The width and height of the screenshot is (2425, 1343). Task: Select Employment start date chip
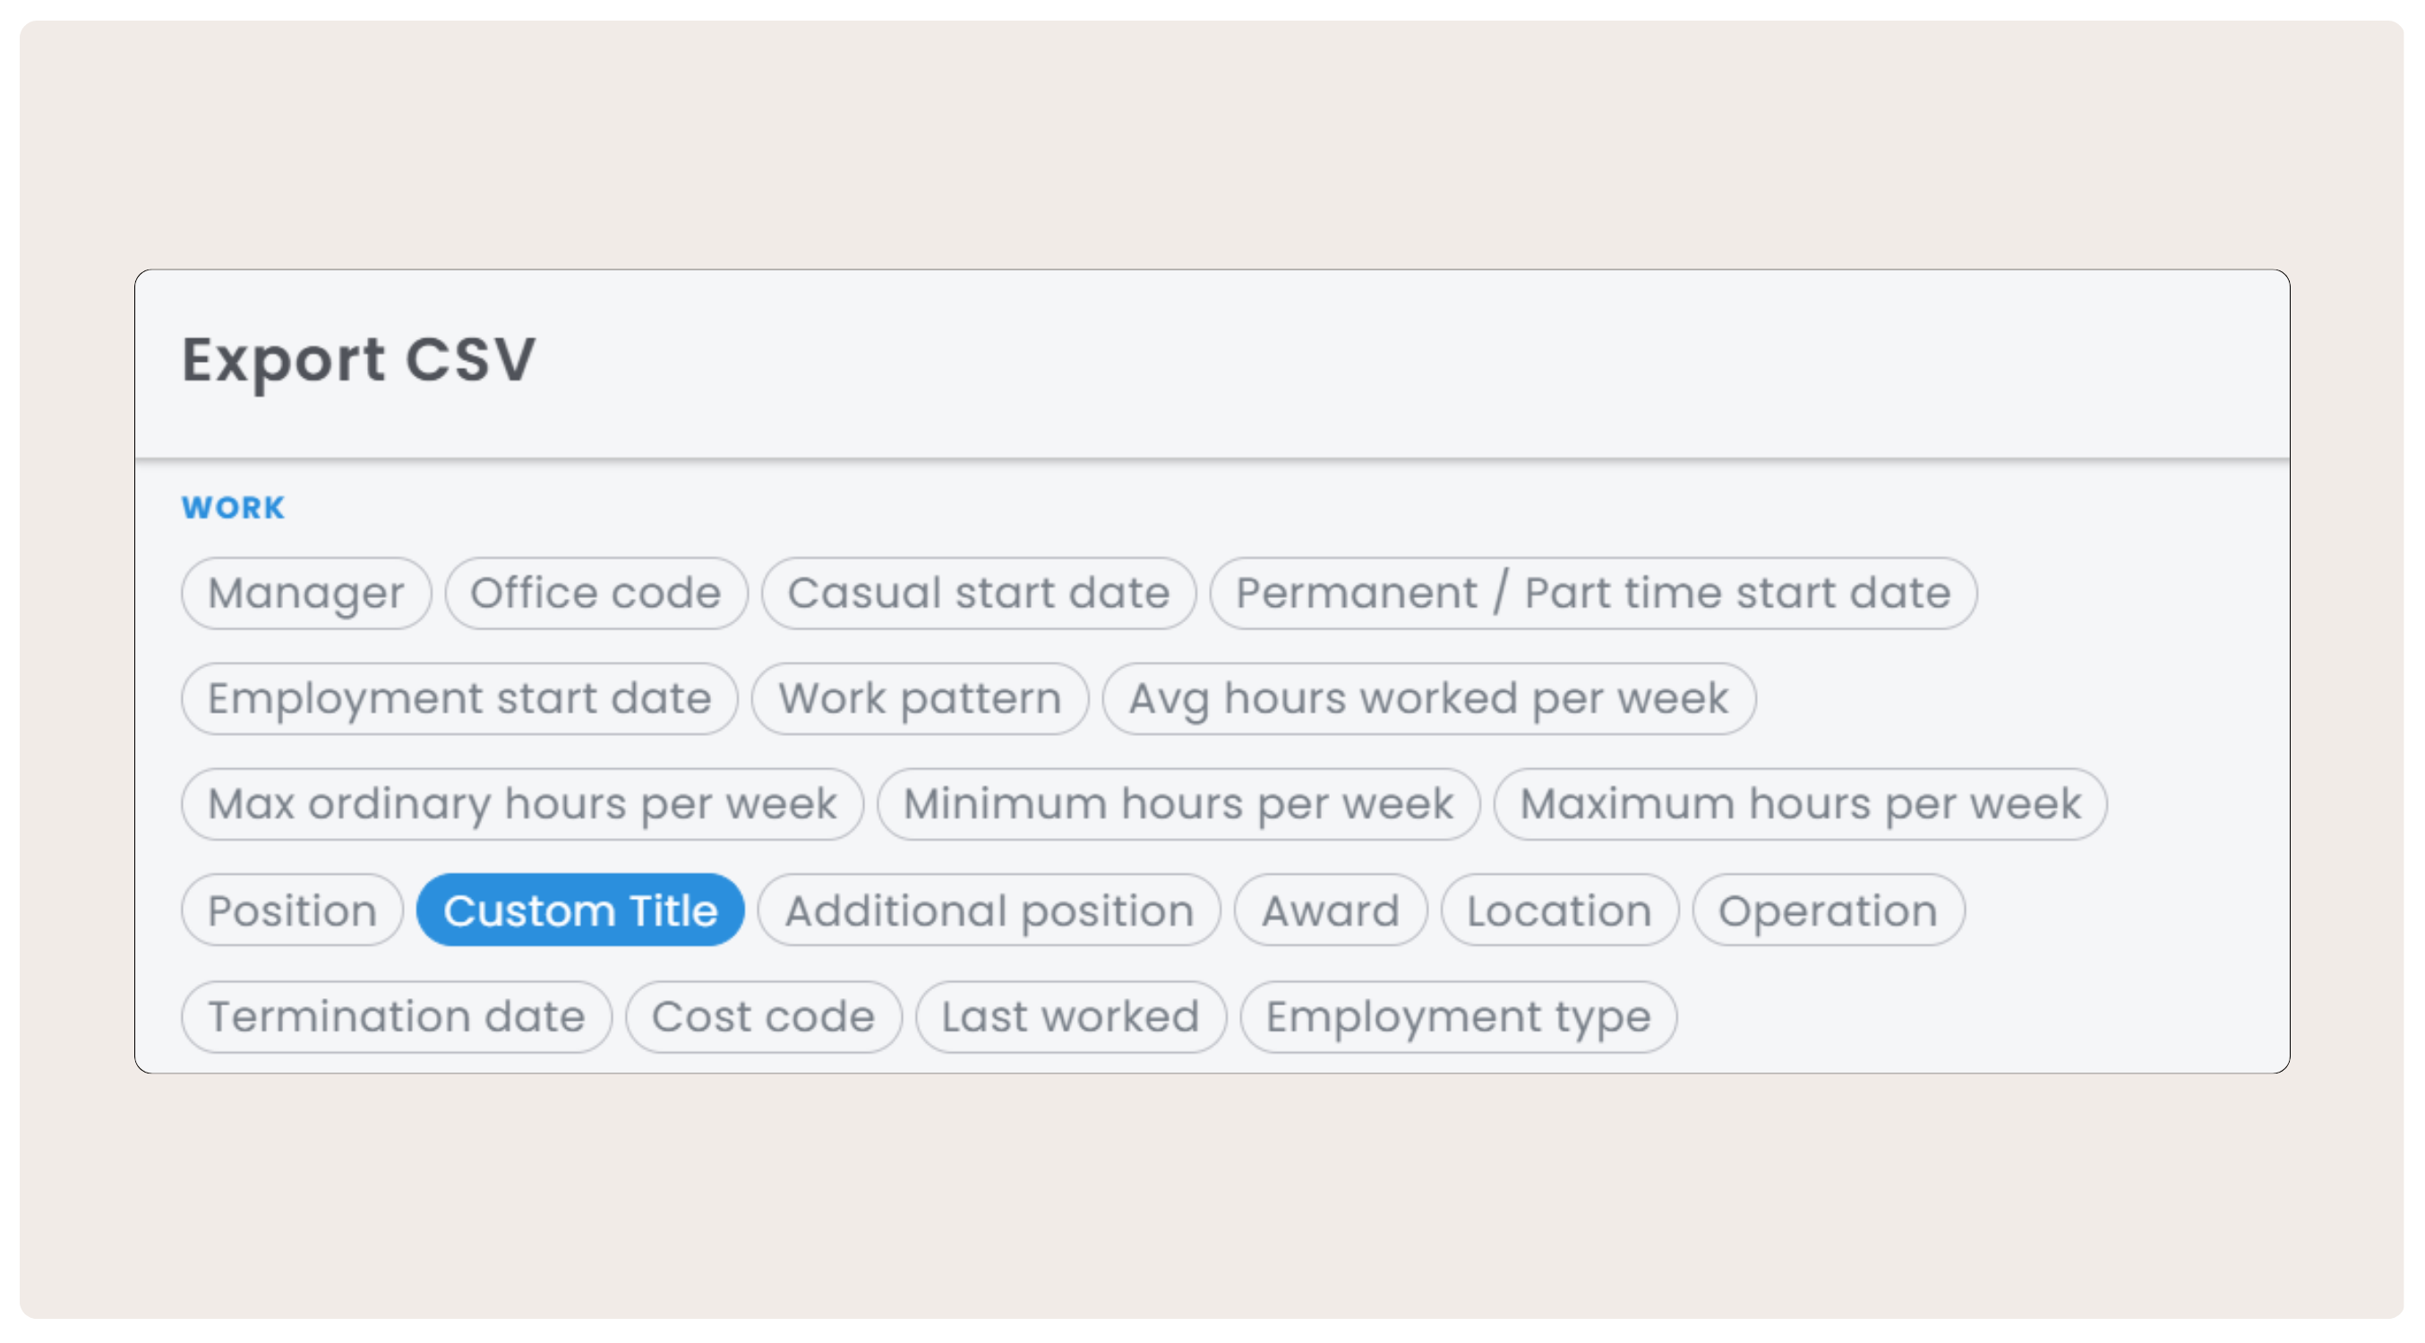click(x=459, y=698)
